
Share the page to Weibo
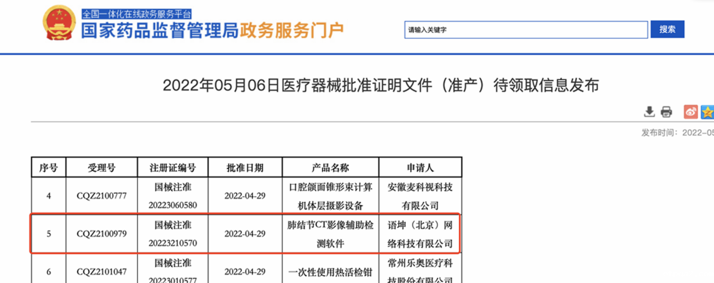point(690,112)
